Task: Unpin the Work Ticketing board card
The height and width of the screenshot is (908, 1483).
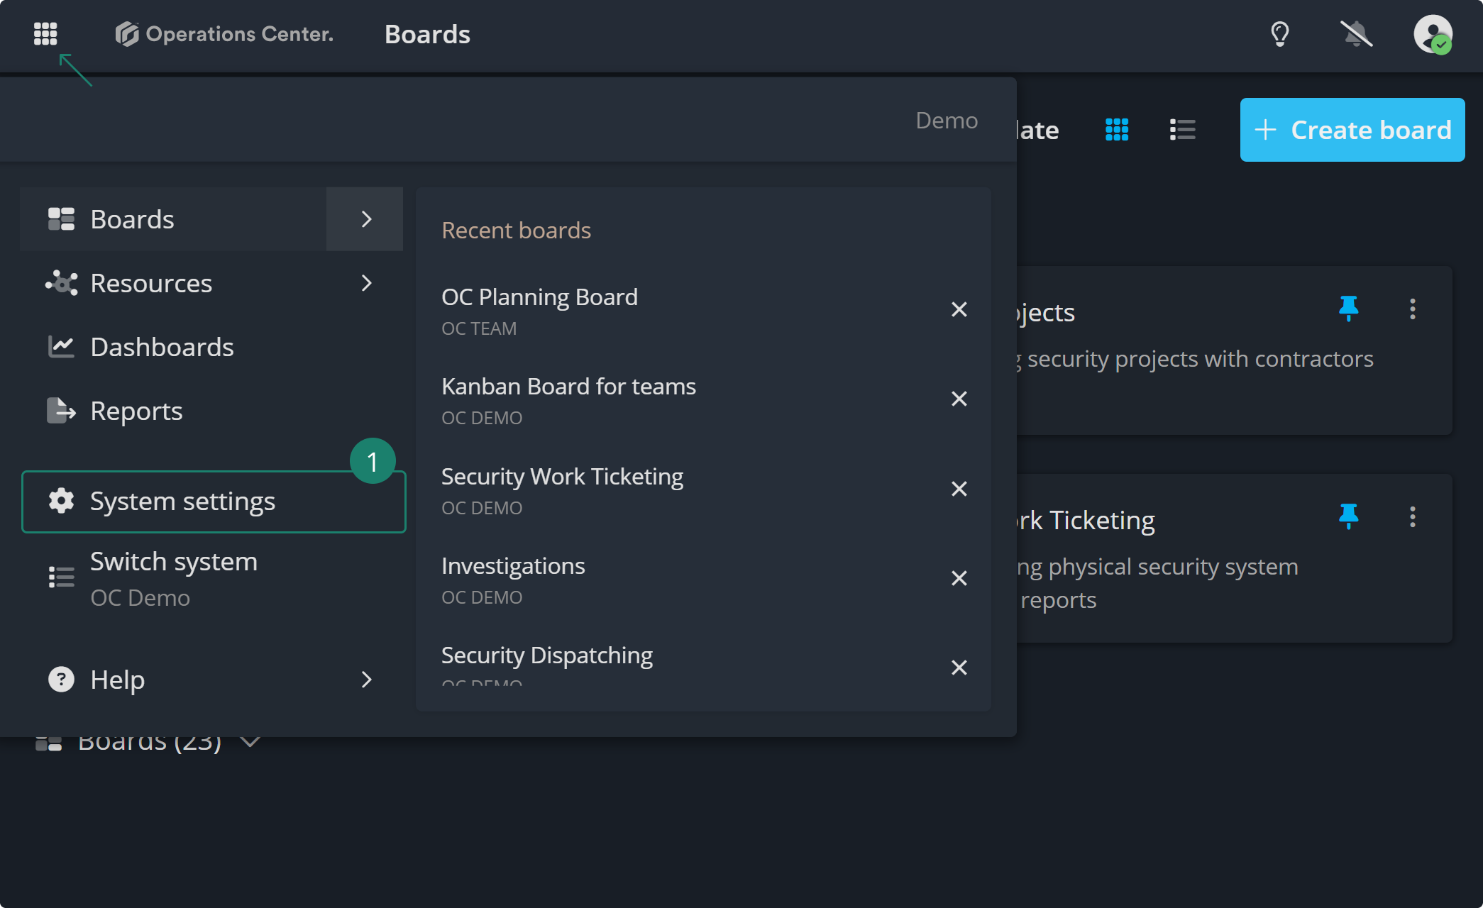Action: pyautogui.click(x=1348, y=516)
